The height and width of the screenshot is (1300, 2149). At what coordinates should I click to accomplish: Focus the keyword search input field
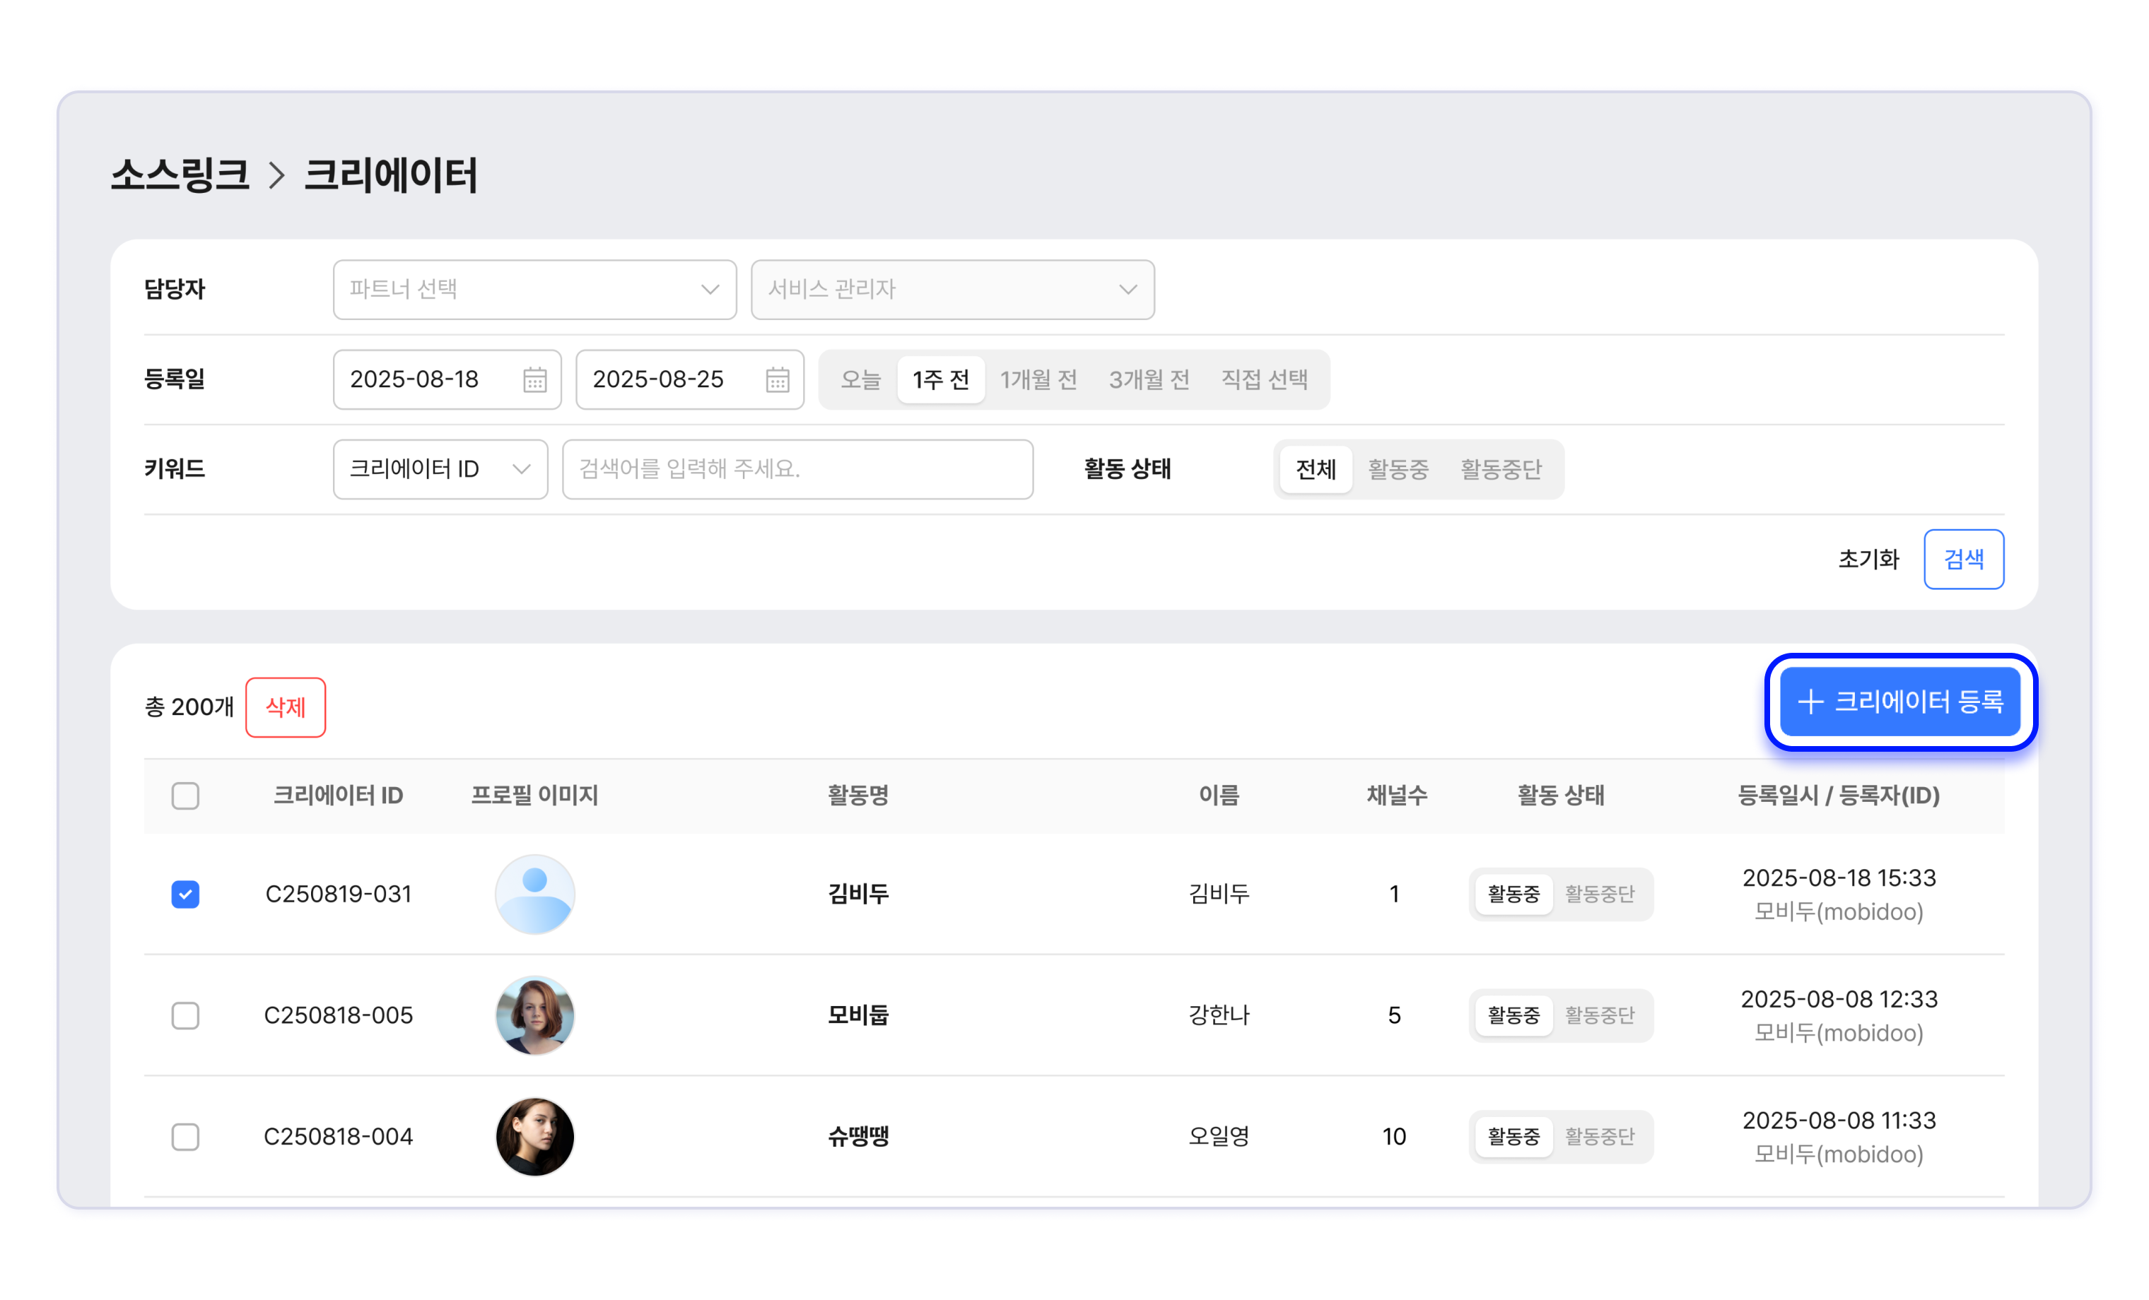[797, 469]
